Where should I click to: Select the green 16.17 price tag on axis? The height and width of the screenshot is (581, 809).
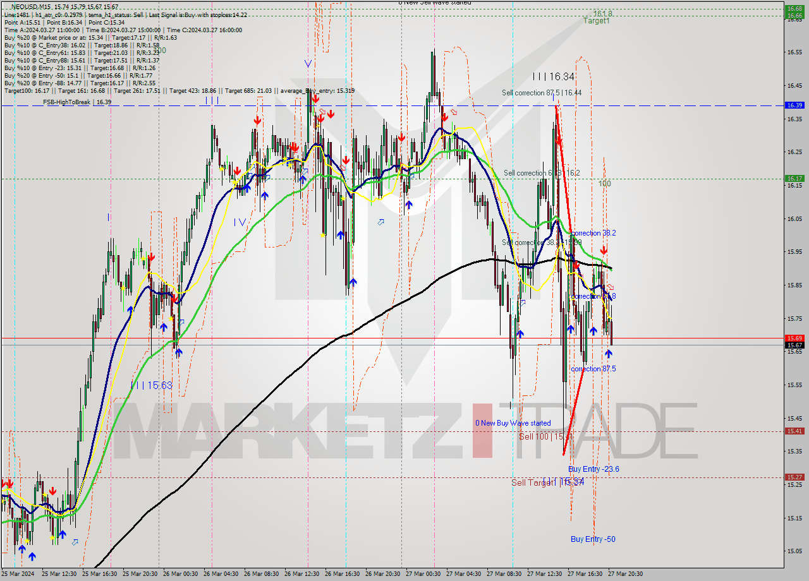[x=794, y=178]
